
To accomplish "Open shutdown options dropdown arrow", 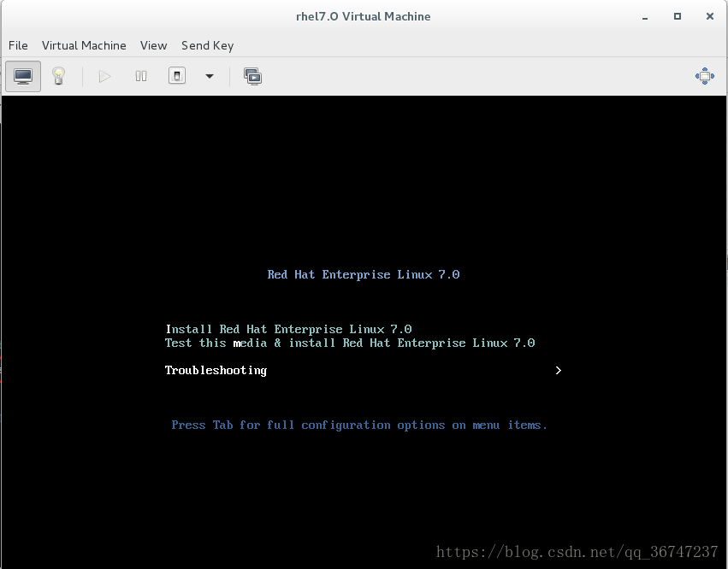I will click(210, 76).
